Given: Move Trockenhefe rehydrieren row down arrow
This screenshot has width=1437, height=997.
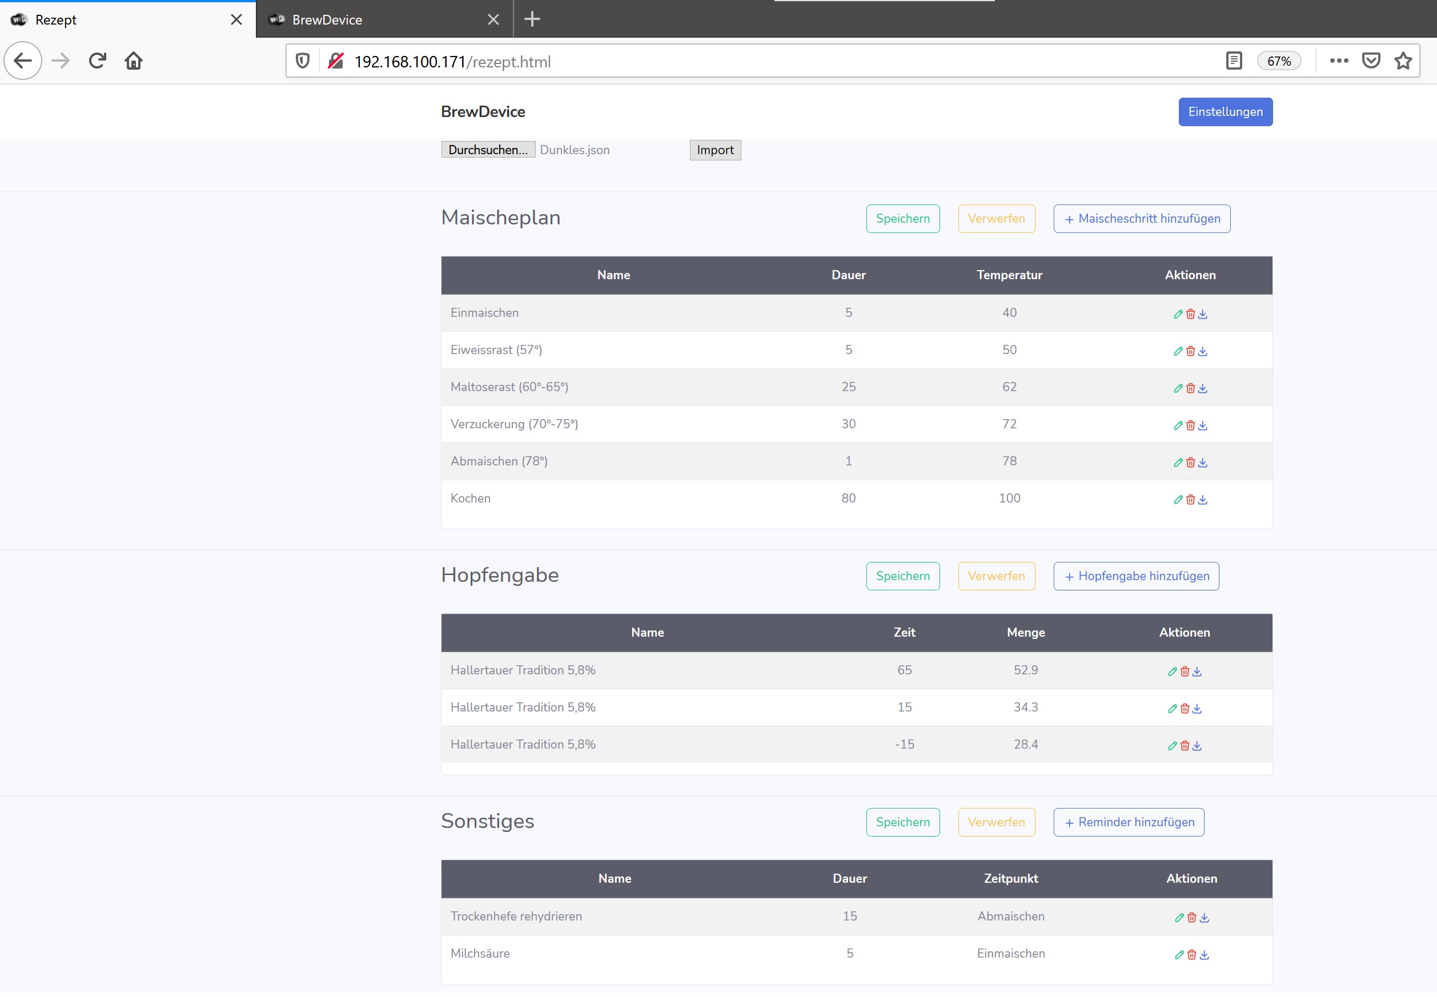Looking at the screenshot, I should coord(1205,918).
